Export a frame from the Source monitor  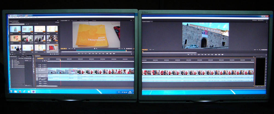pos(114,54)
